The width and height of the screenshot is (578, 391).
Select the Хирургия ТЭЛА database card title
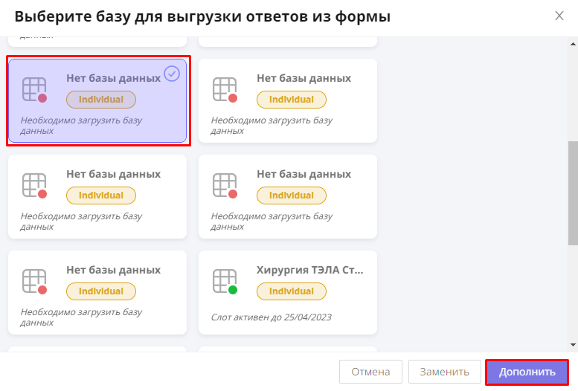click(309, 270)
